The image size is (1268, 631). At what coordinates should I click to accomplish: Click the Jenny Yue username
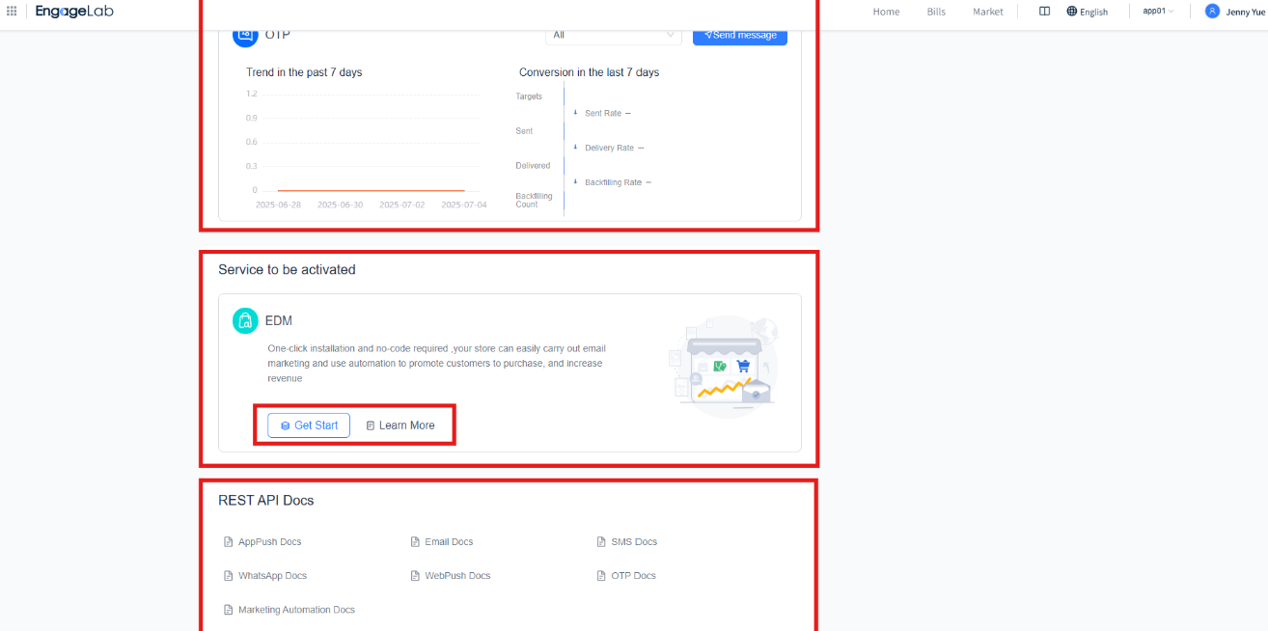(1245, 12)
